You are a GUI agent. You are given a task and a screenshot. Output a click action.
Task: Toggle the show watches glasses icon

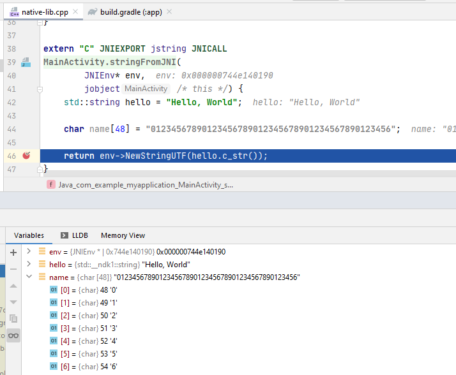coord(13,335)
